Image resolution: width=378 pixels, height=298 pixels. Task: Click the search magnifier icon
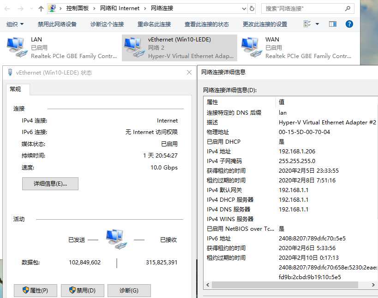[x=348, y=8]
